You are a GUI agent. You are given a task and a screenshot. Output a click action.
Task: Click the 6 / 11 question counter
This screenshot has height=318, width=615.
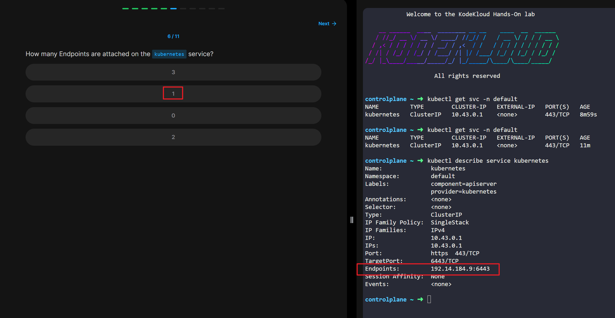[x=173, y=36]
